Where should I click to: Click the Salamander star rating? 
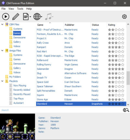(x=116, y=69)
